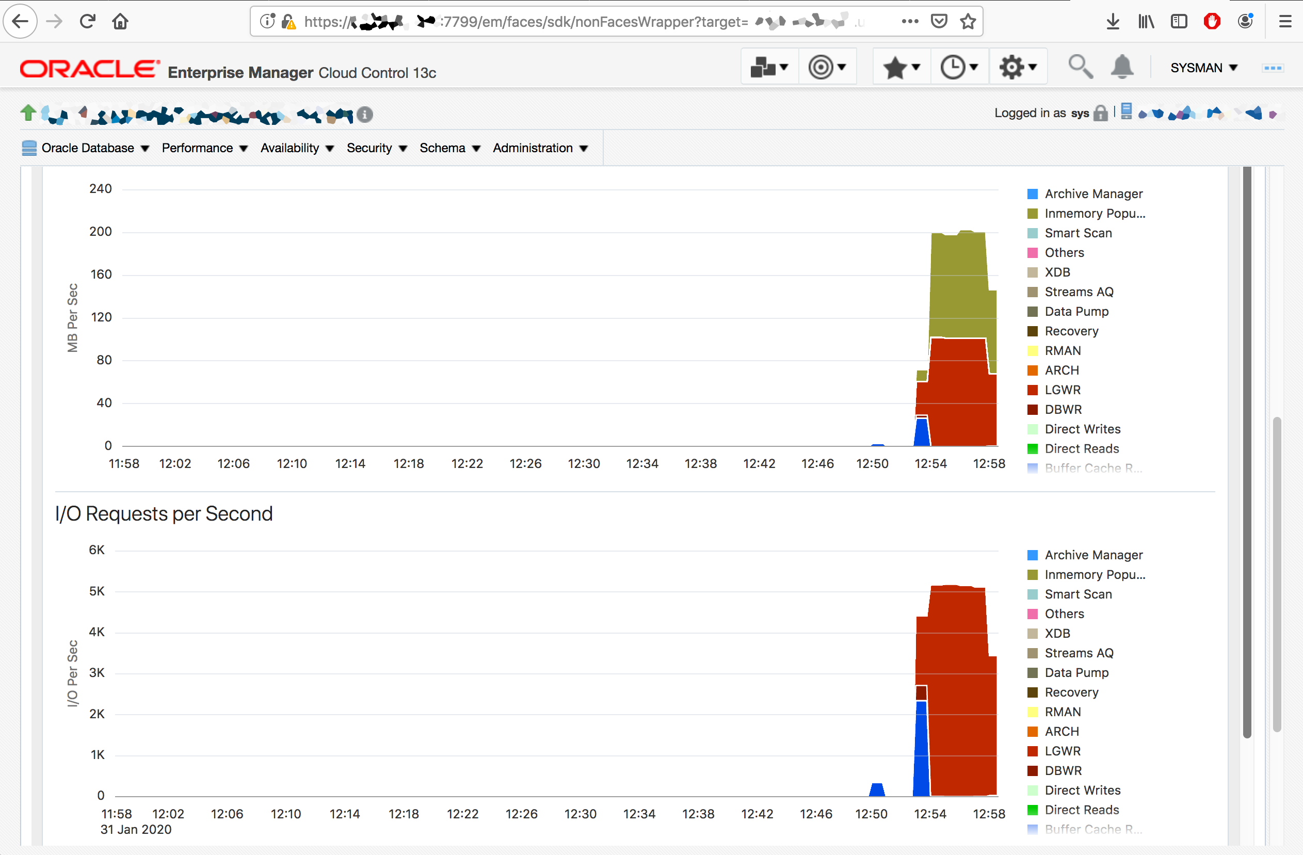Image resolution: width=1303 pixels, height=855 pixels.
Task: Click Direct Writes in I/O Requests legend
Action: (x=1073, y=791)
